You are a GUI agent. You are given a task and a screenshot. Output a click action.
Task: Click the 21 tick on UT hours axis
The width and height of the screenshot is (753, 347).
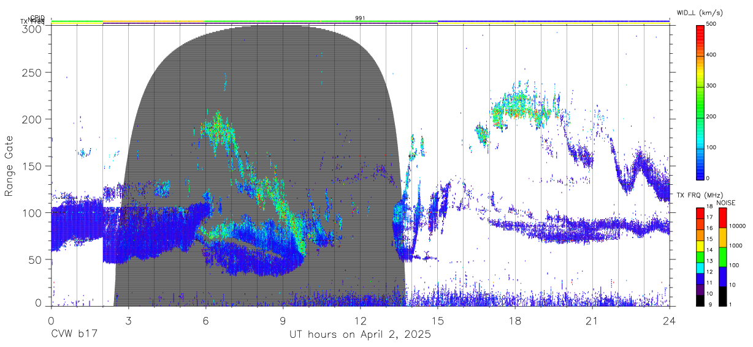coord(592,321)
